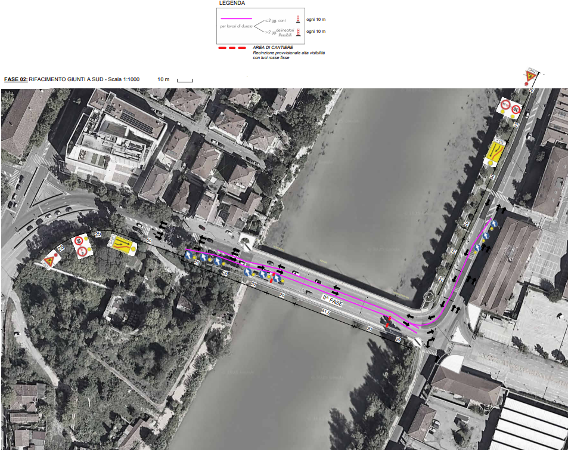
Task: Click the 10 m scale bar
Action: pos(185,80)
